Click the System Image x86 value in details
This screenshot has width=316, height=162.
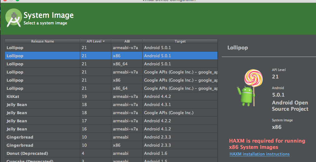click(x=277, y=127)
